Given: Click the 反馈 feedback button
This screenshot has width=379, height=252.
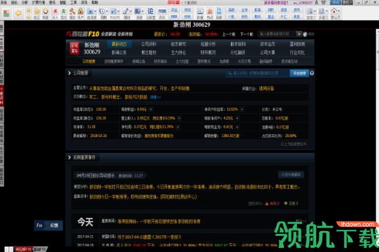Looking at the screenshot, I should (54, 225).
